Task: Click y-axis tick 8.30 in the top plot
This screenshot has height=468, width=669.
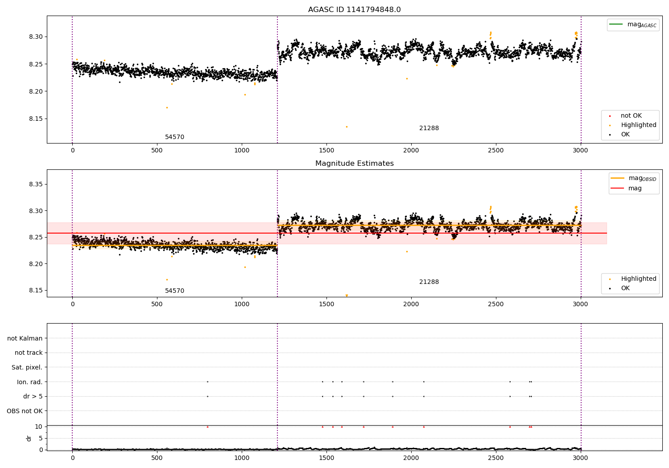Action: [x=36, y=37]
